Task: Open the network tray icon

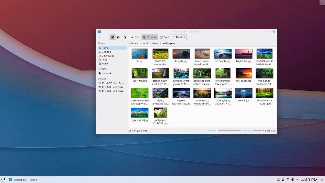Action: click(279, 180)
